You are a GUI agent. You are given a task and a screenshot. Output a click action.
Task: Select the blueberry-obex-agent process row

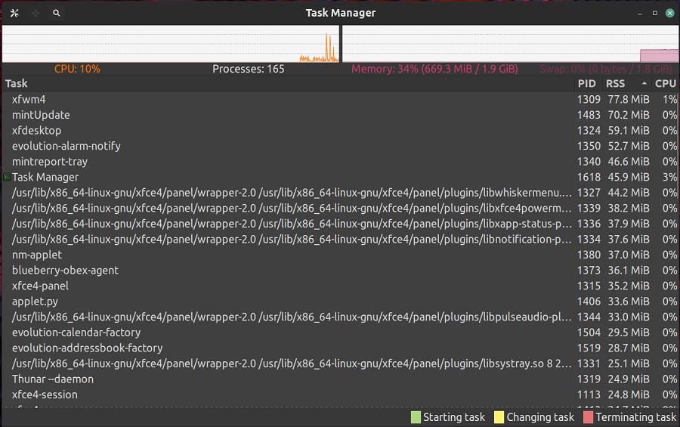point(340,271)
